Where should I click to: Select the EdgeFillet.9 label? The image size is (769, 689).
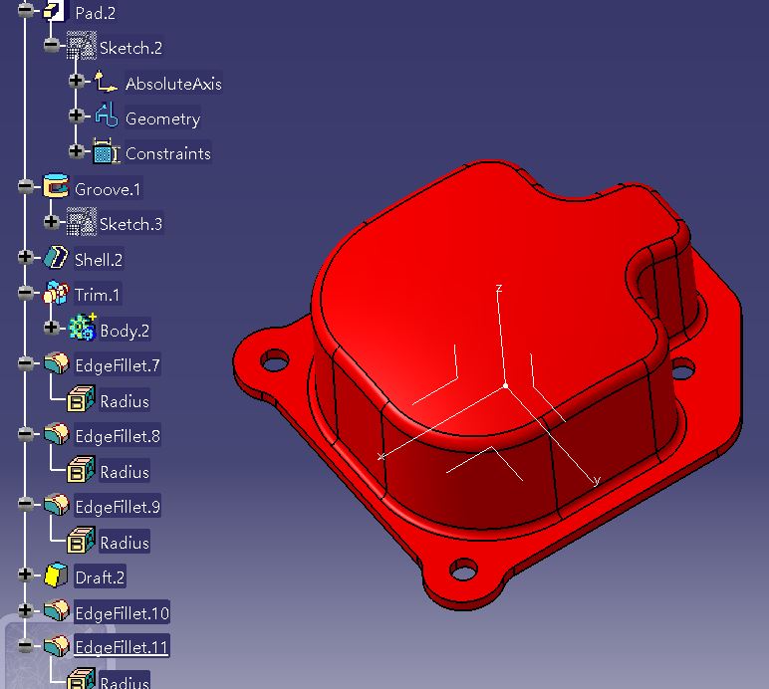tap(118, 507)
